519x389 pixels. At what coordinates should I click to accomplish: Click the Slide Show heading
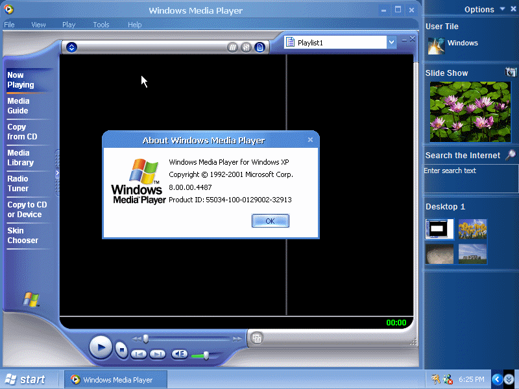[446, 73]
